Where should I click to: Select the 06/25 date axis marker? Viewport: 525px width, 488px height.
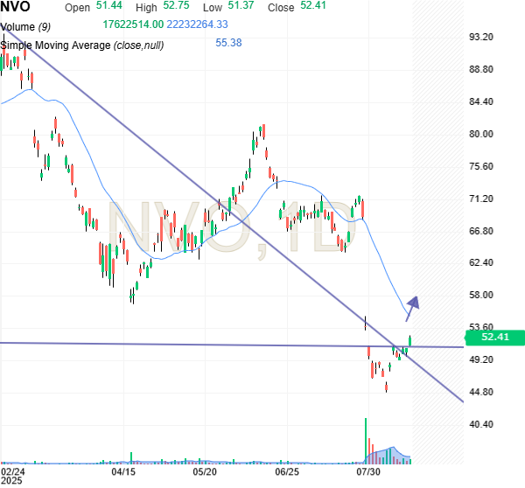(287, 471)
